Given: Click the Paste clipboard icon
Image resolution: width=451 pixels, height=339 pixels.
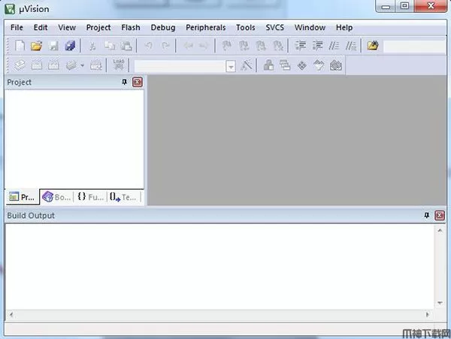Looking at the screenshot, I should coord(126,46).
